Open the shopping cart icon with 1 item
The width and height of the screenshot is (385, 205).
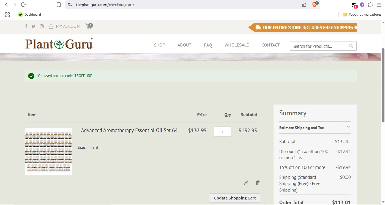pyautogui.click(x=89, y=26)
